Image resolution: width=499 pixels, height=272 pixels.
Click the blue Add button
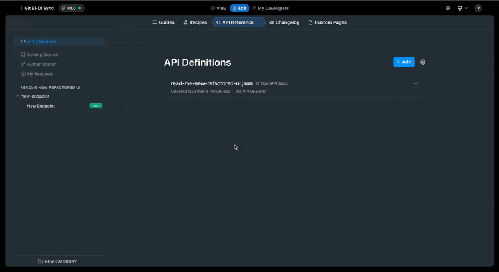pyautogui.click(x=404, y=62)
